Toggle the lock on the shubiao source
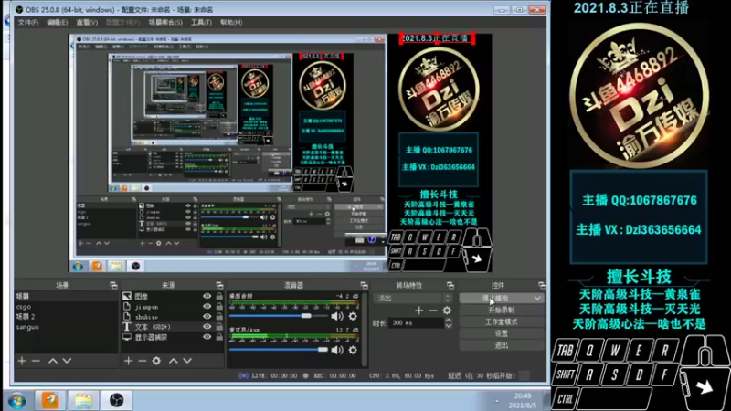The height and width of the screenshot is (411, 731). pyautogui.click(x=219, y=317)
